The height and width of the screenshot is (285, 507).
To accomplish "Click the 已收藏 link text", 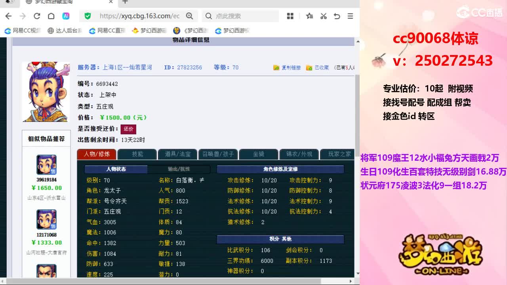I will (x=322, y=68).
